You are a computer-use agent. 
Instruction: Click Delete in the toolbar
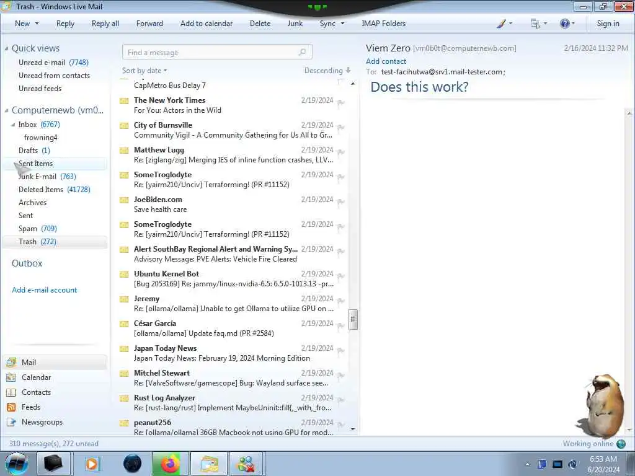260,24
